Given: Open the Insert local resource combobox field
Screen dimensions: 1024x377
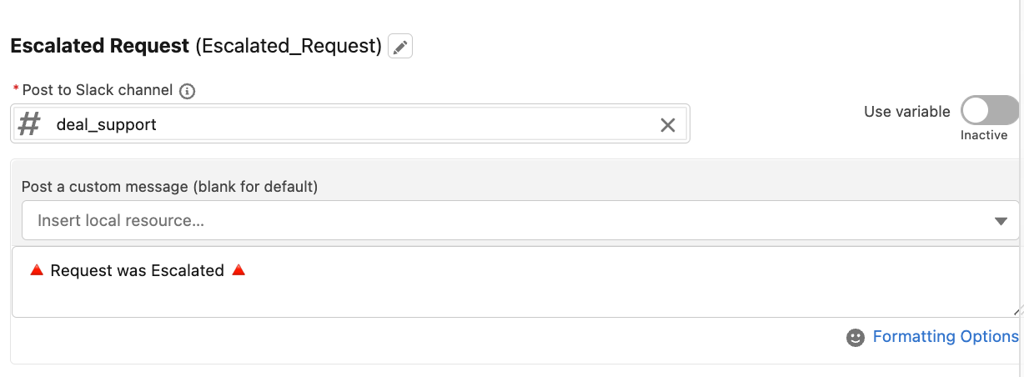Looking at the screenshot, I should [520, 220].
